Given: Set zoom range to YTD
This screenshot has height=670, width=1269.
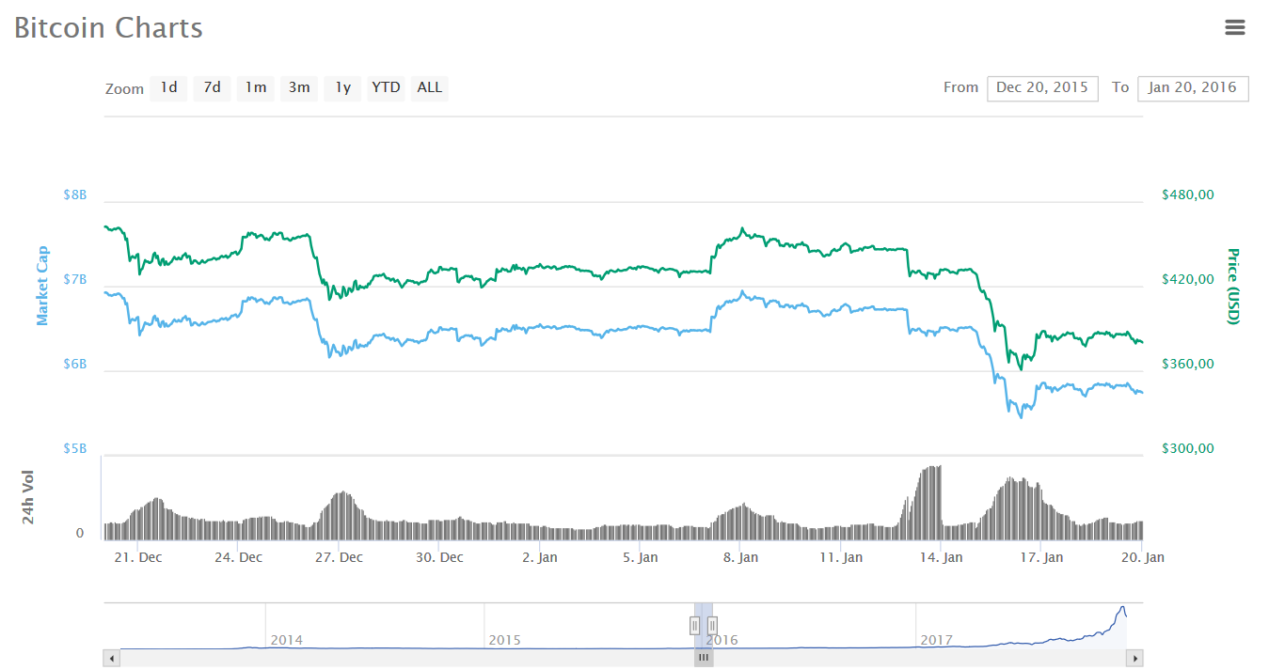Looking at the screenshot, I should point(386,87).
